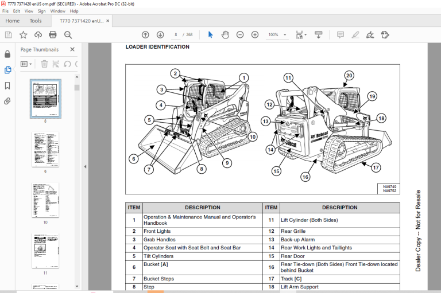Toggle the Page Thumbnails sidebar icon

[7, 70]
